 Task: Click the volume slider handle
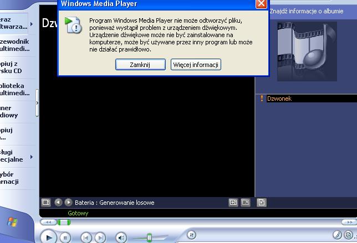coord(149,237)
